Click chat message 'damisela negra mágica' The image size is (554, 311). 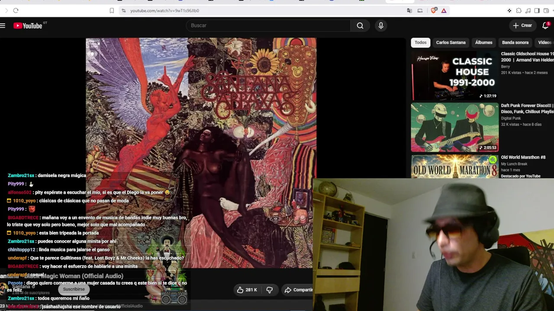pos(62,175)
